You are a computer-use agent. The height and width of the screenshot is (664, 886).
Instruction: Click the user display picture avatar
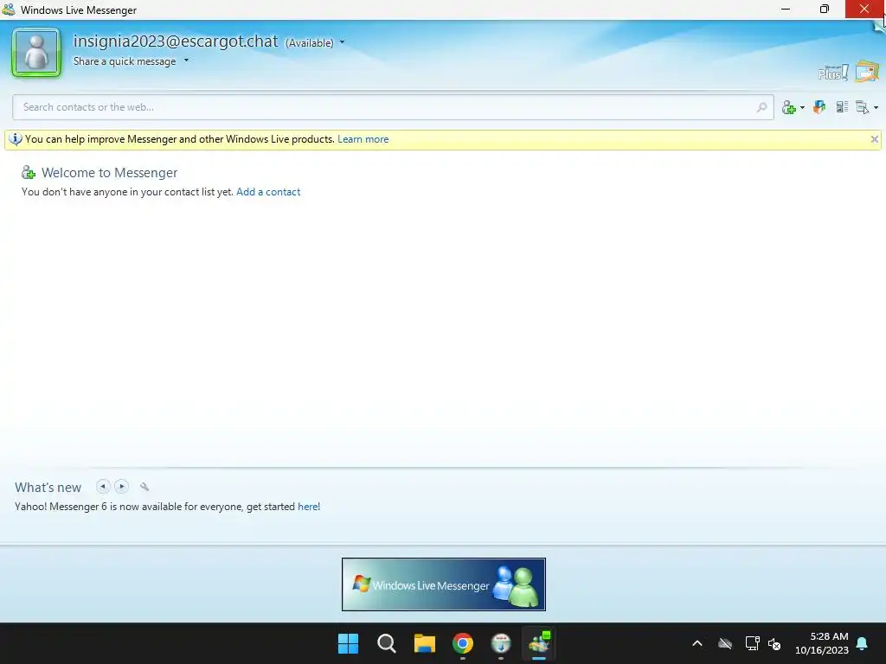pyautogui.click(x=36, y=53)
